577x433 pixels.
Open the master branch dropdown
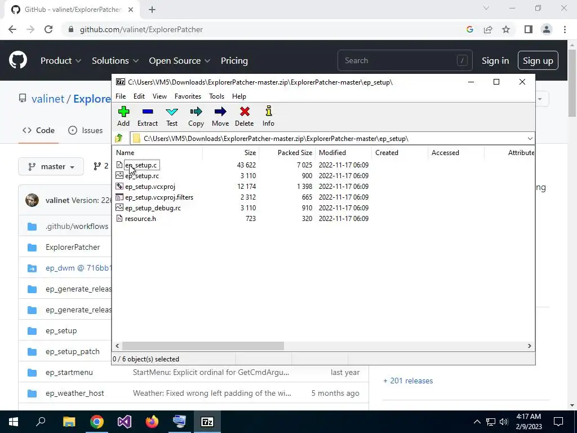tap(51, 166)
